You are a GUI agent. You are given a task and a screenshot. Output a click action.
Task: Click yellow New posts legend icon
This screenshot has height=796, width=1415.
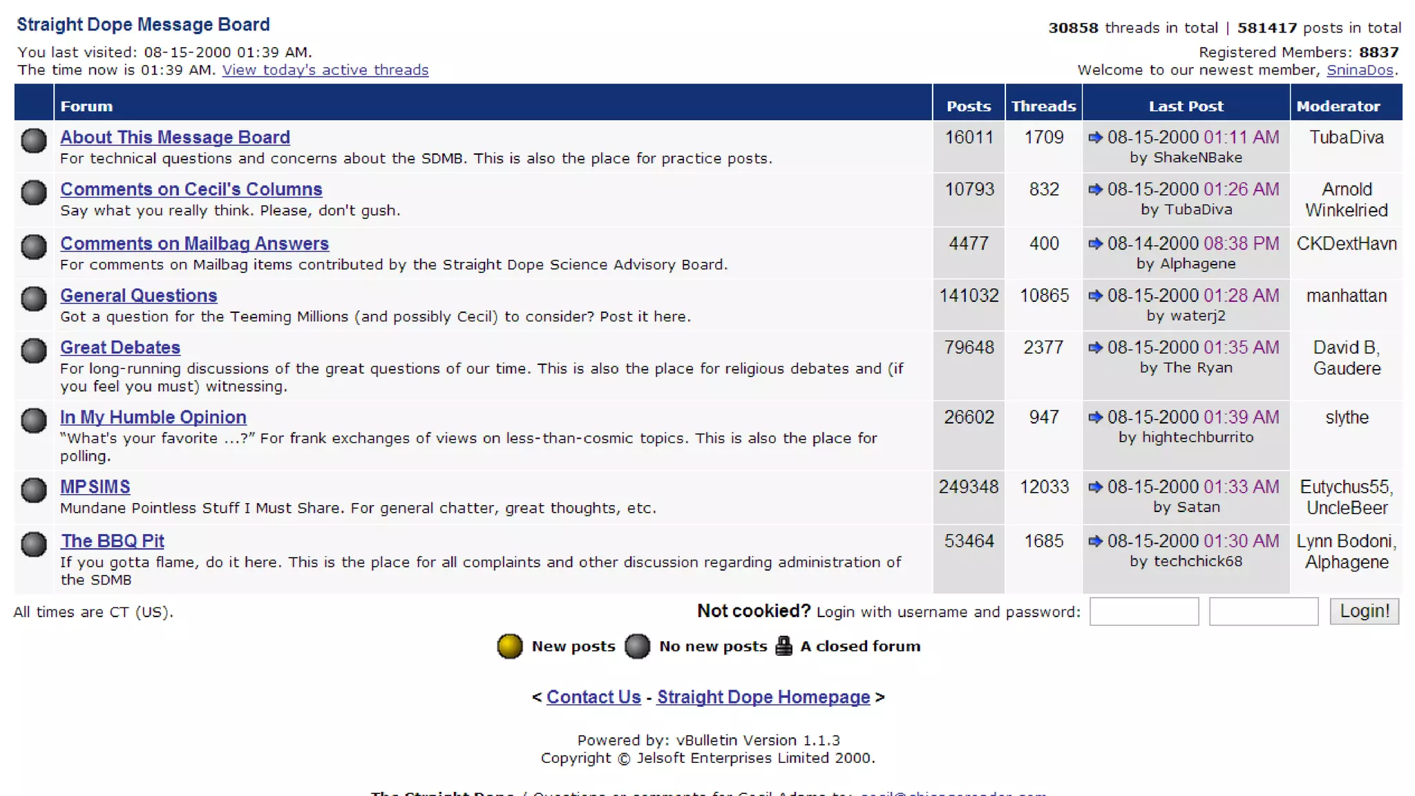tap(510, 646)
